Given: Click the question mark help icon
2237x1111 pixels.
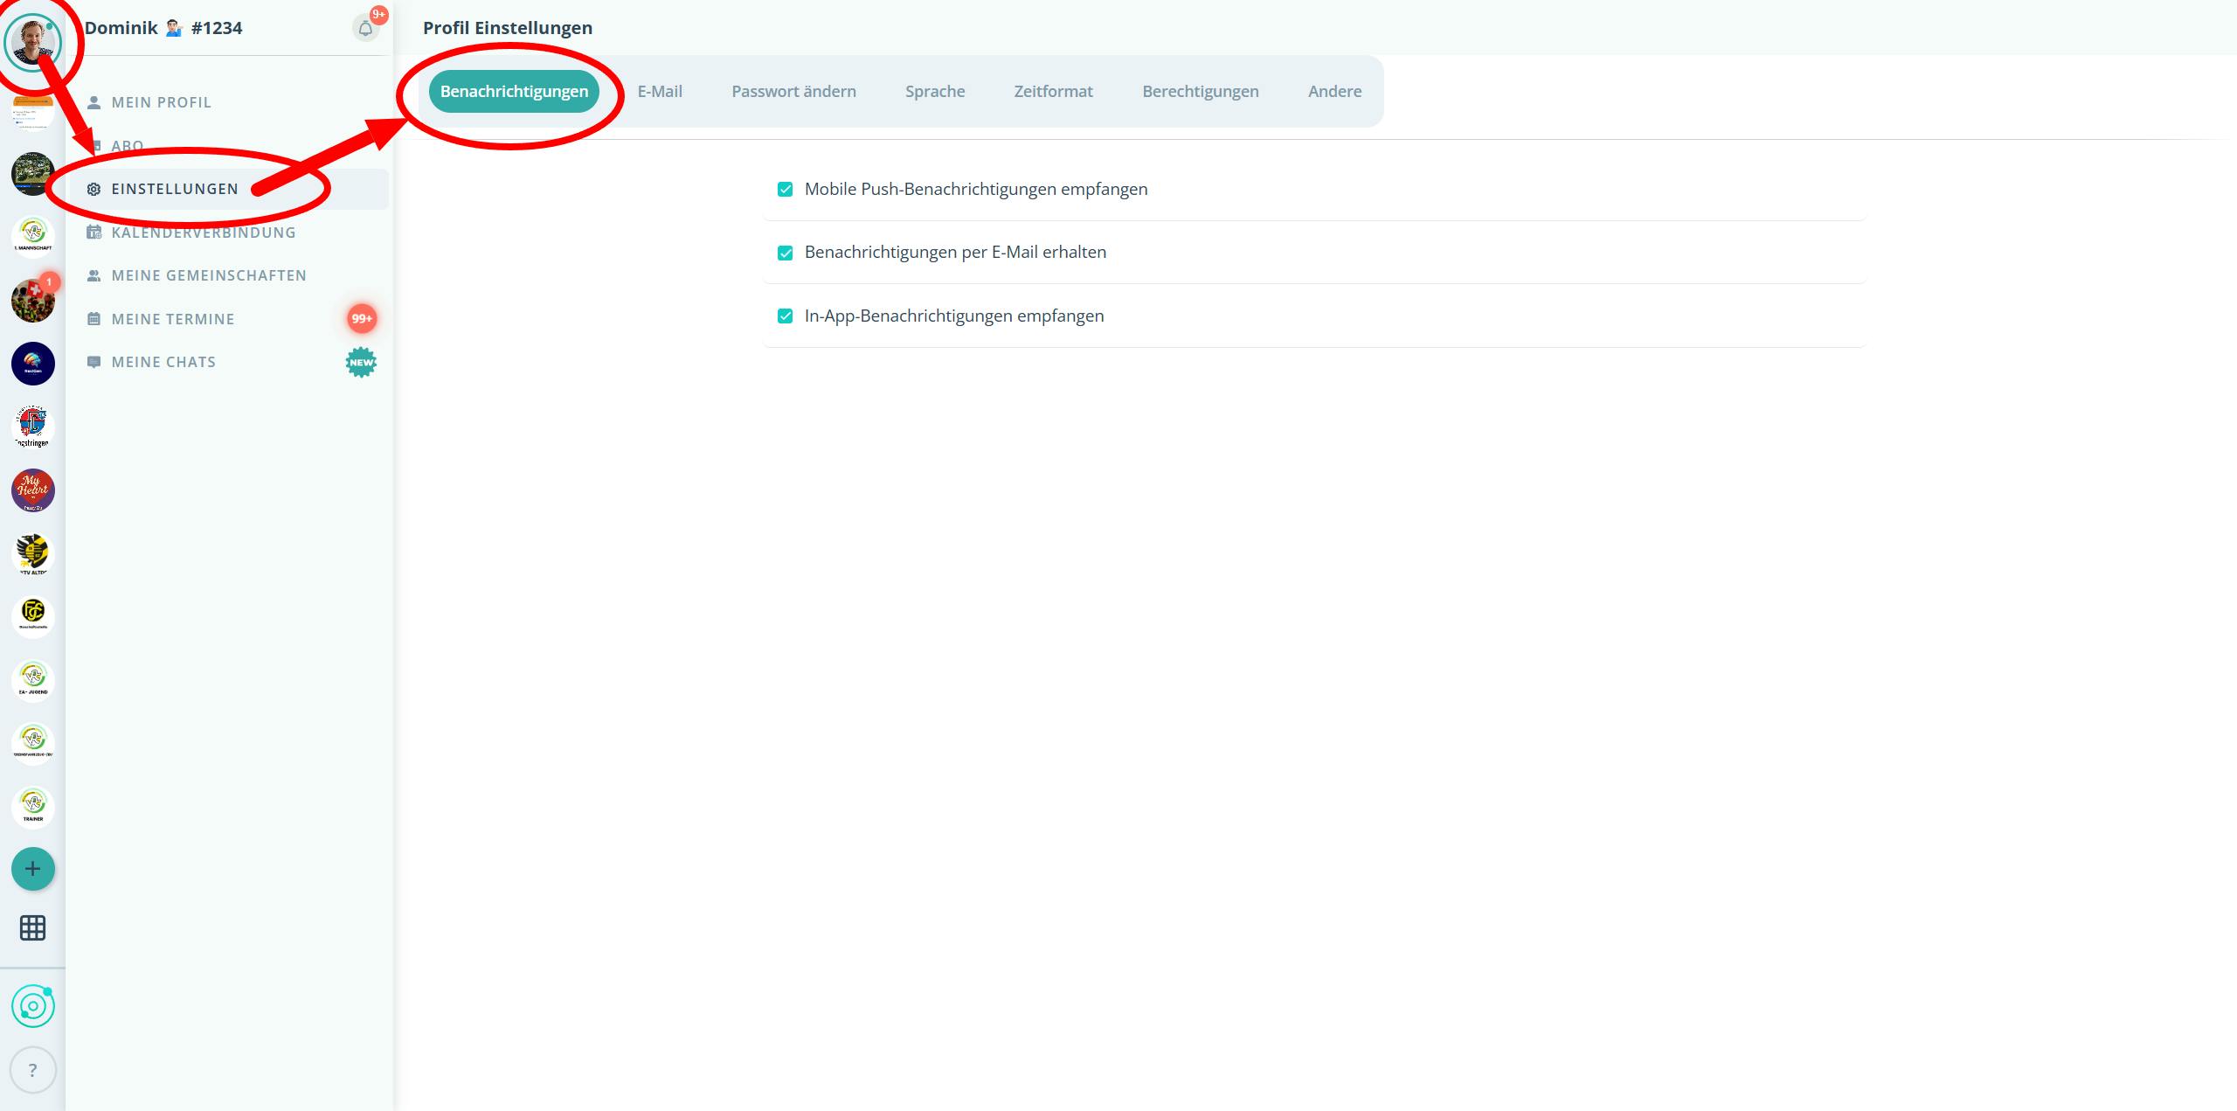Looking at the screenshot, I should pos(32,1070).
